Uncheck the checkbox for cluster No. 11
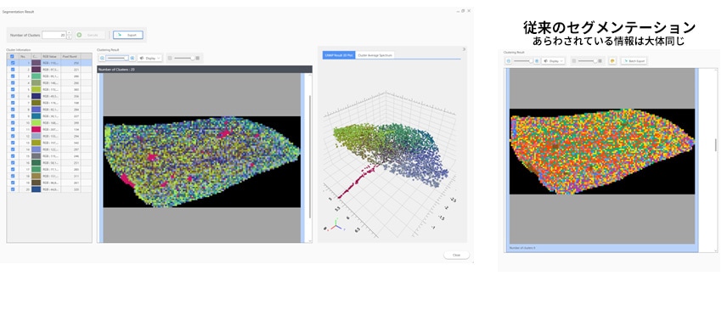 [13, 129]
